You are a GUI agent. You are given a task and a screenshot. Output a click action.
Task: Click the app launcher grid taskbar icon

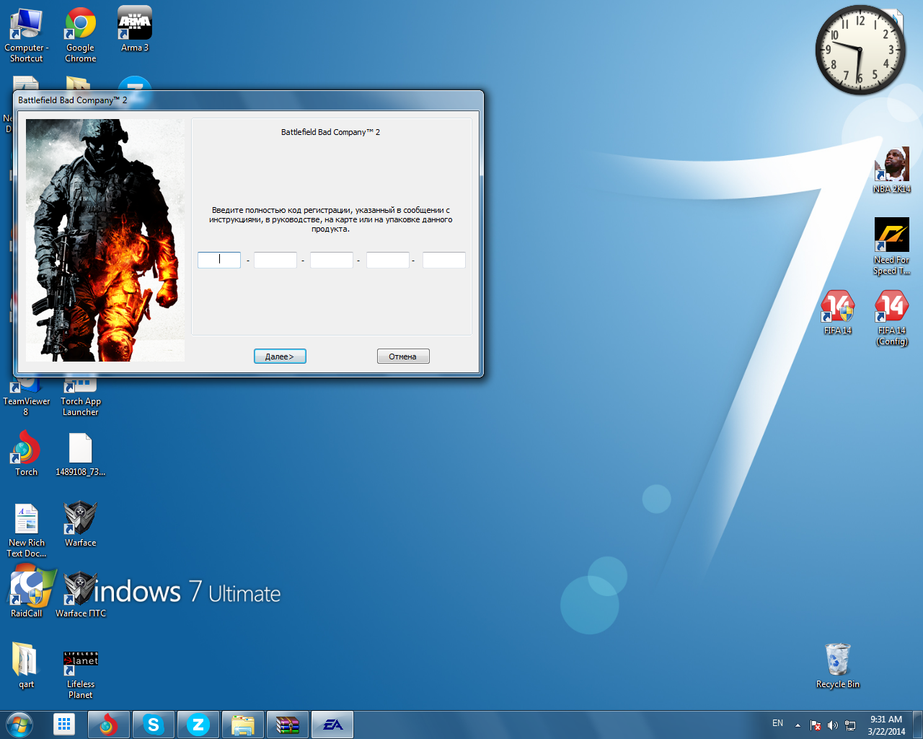coord(64,725)
